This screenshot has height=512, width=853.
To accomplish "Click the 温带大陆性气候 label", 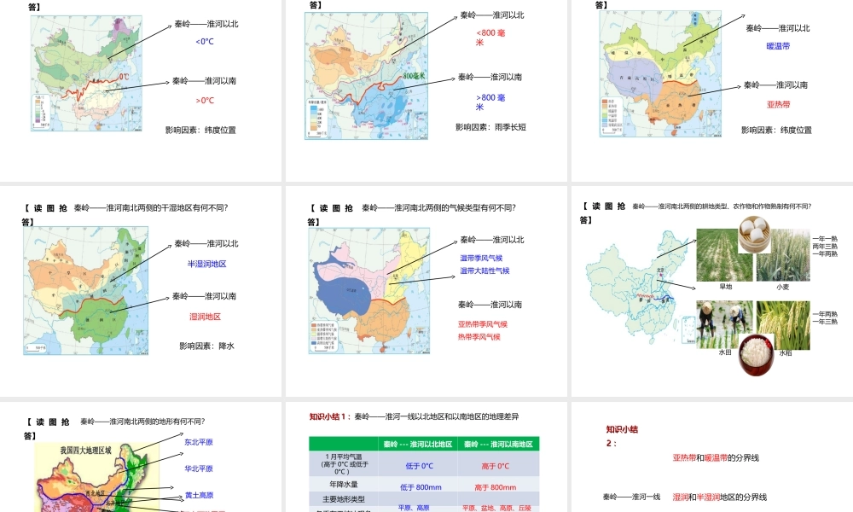I will pyautogui.click(x=485, y=271).
